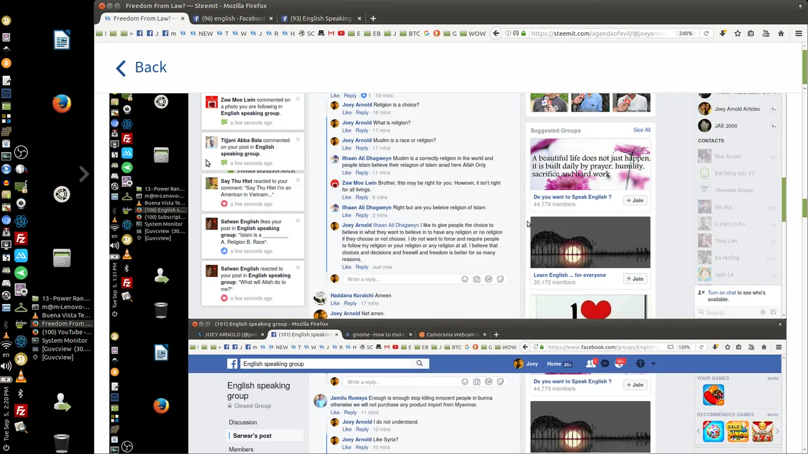808x454 pixels.
Task: Click Firefox back arrow in navigation toolbar
Action: coord(496,33)
